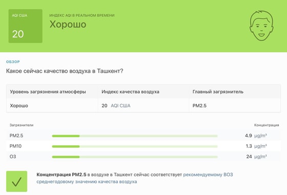Click the PM2.5 concentration bar
Viewport: 287px width, 195px height.
[x=135, y=136]
